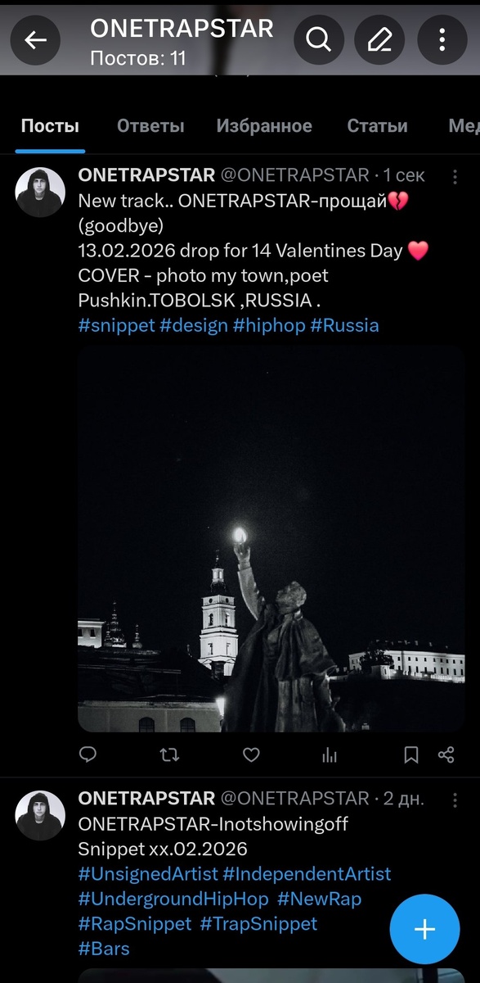This screenshot has height=983, width=480.
Task: Tap the avatar on the first post
Action: [40, 193]
